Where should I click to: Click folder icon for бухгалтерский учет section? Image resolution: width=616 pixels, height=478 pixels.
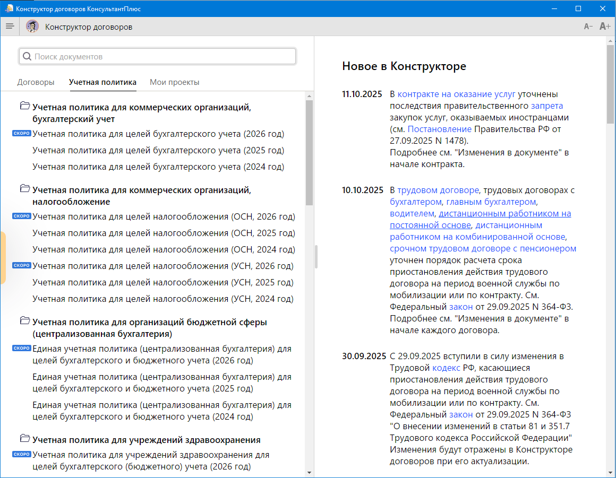(24, 106)
